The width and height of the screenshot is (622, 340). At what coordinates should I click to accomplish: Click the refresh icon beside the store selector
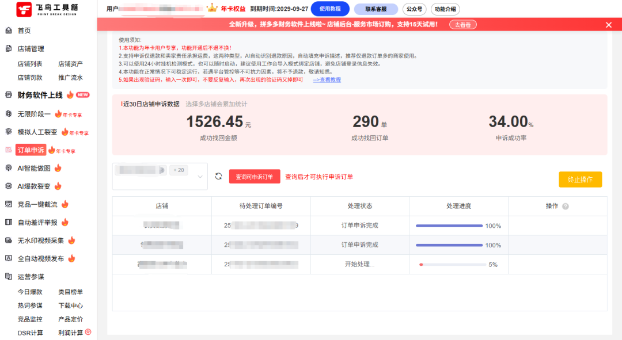[218, 177]
